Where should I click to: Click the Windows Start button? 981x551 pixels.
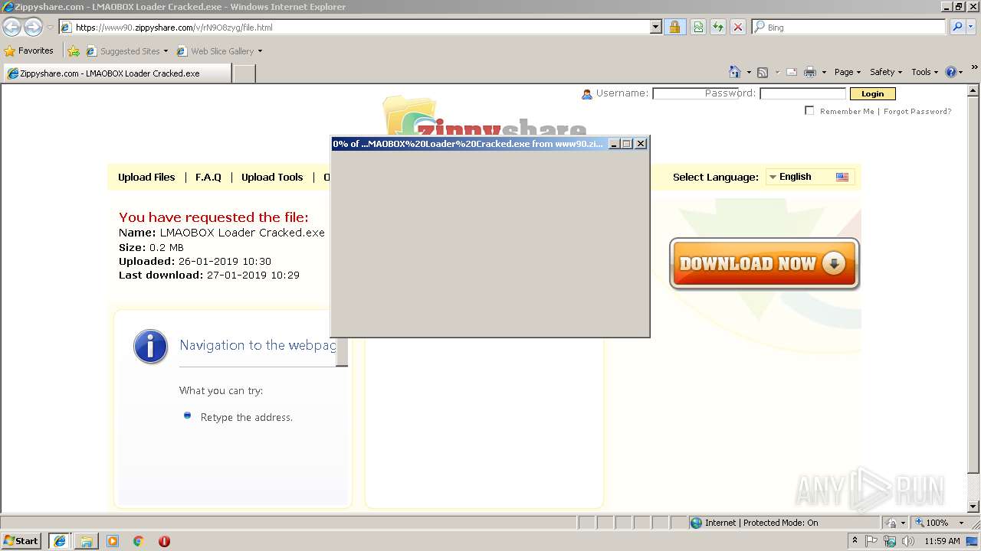click(x=21, y=541)
